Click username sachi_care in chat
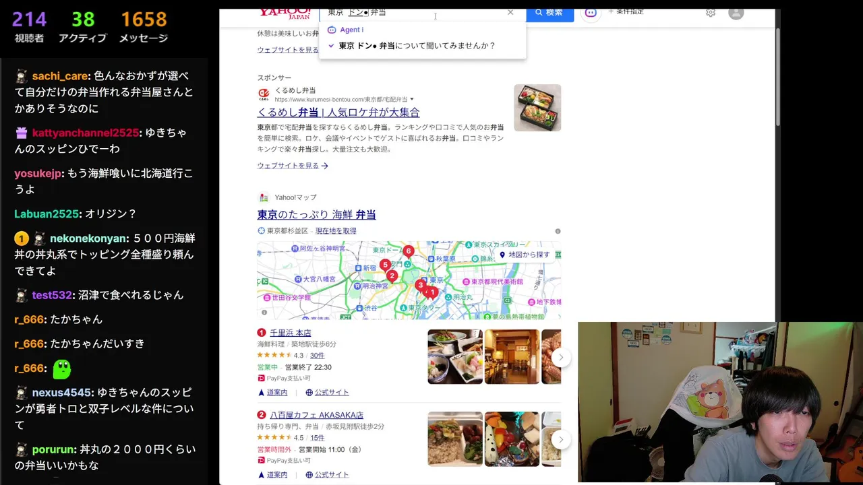 point(60,76)
